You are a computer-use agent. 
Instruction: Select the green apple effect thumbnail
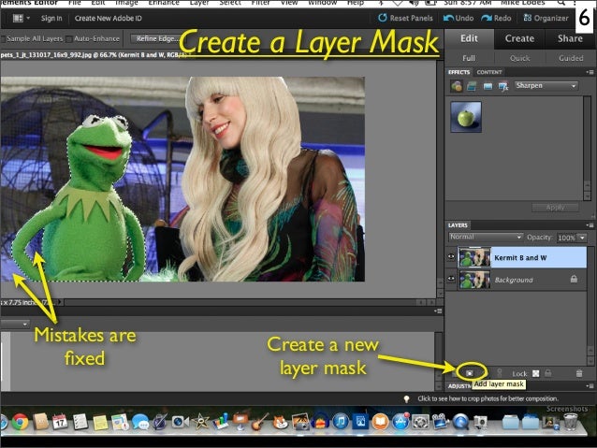466,116
